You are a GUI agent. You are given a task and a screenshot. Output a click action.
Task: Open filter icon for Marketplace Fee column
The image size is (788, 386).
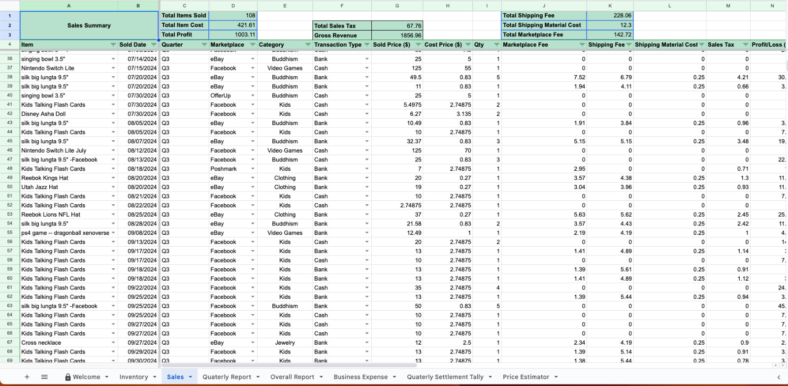582,45
